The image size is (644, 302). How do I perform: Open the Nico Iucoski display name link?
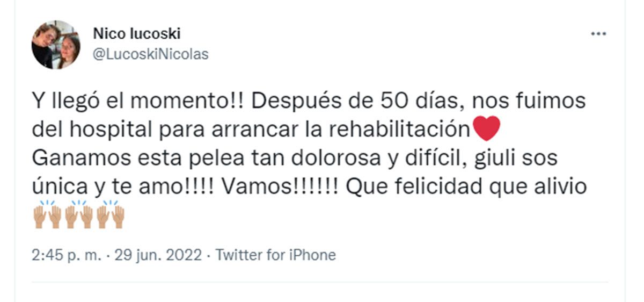pos(137,34)
